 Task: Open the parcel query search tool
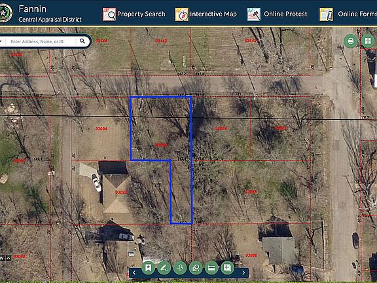pos(196,267)
